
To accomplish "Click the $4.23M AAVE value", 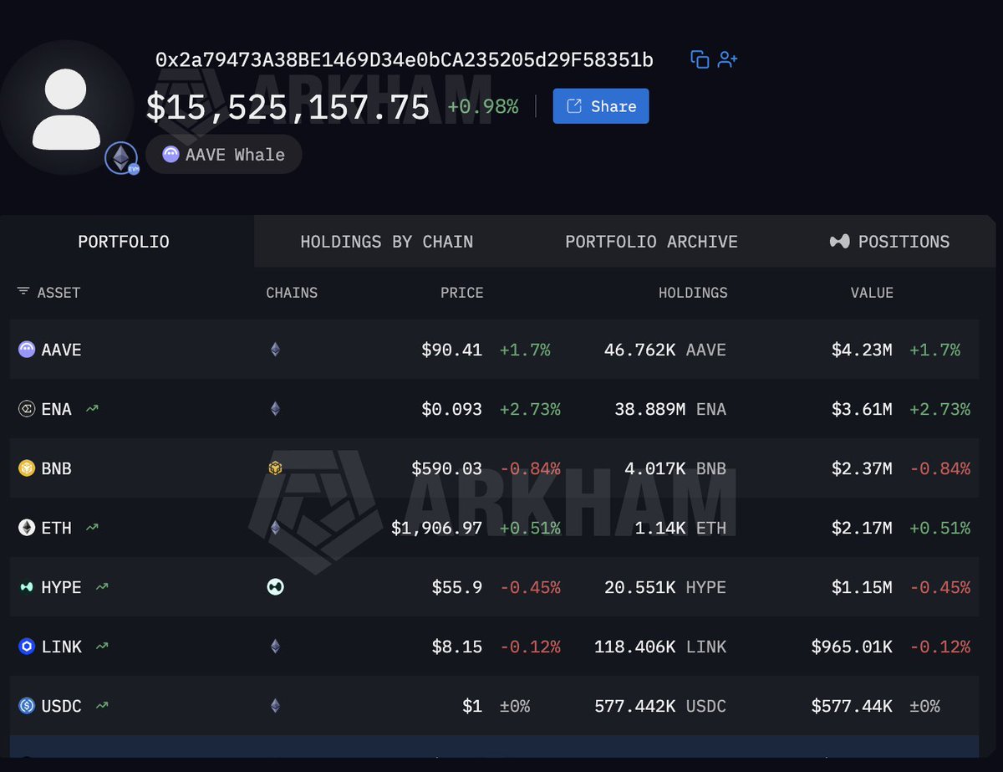I will 862,350.
